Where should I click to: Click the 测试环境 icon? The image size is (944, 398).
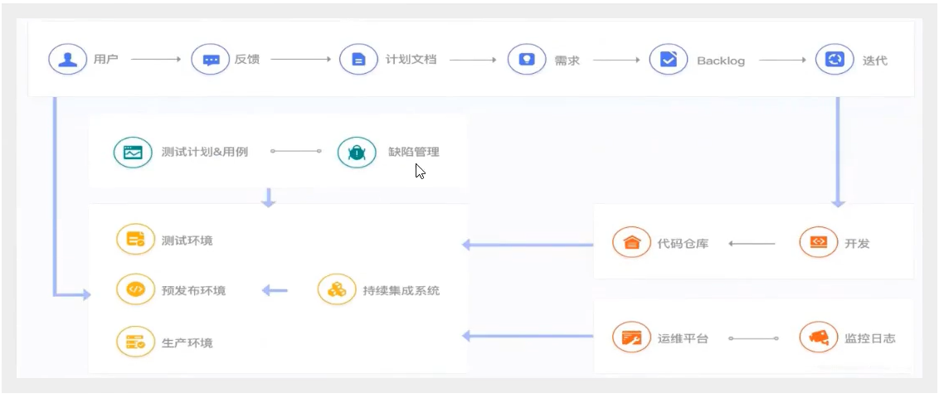tap(135, 240)
